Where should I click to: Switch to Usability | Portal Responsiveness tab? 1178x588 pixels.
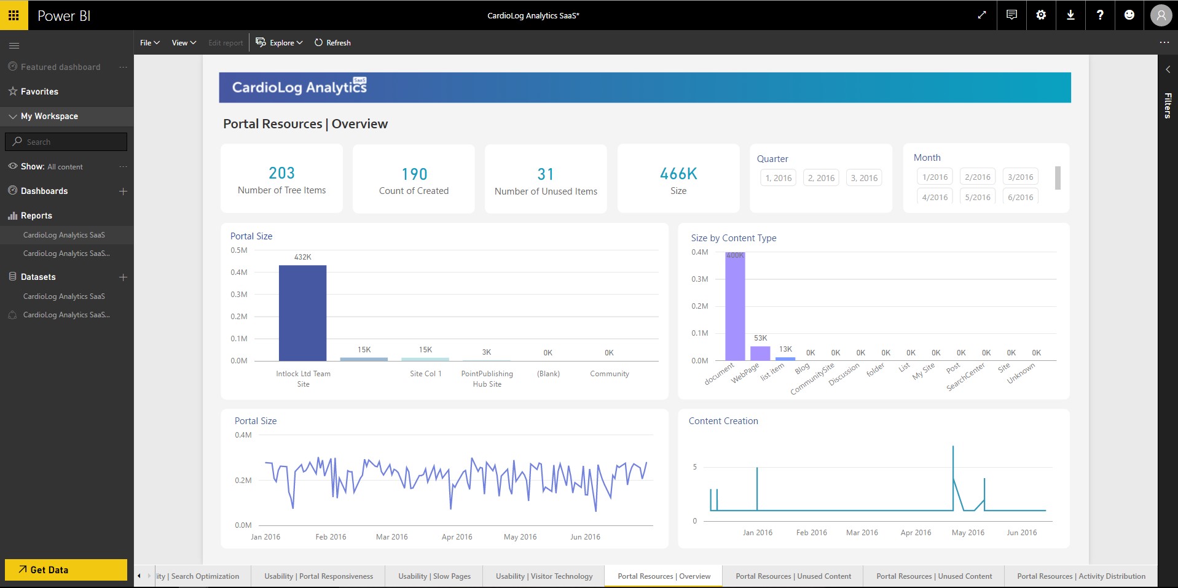[318, 576]
